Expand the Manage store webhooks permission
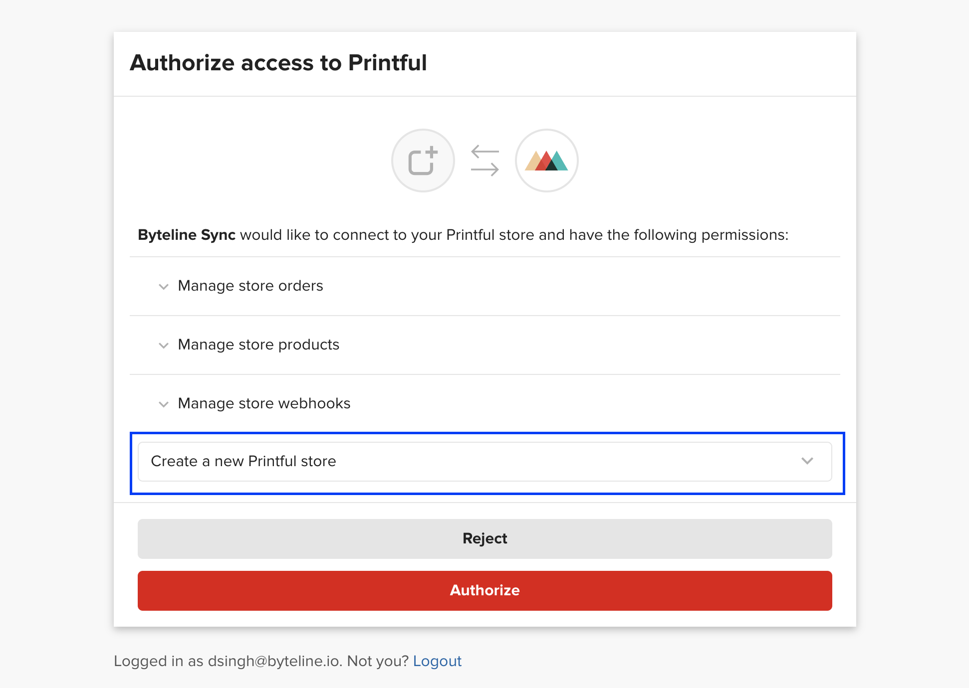Screen dimensions: 969x688 [264, 403]
